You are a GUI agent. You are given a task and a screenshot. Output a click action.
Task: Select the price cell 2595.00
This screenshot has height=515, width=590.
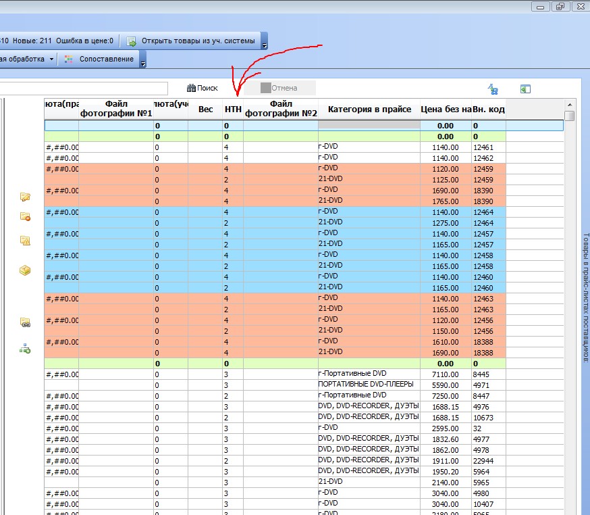point(446,428)
